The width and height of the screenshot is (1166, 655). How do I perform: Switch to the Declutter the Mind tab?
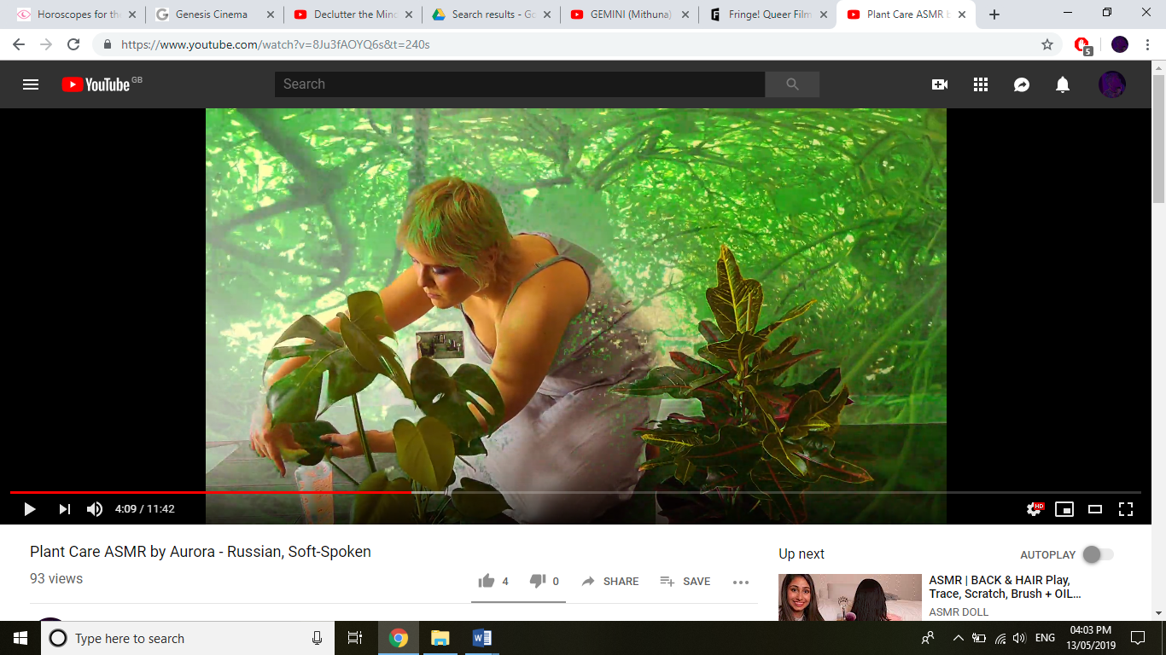351,14
